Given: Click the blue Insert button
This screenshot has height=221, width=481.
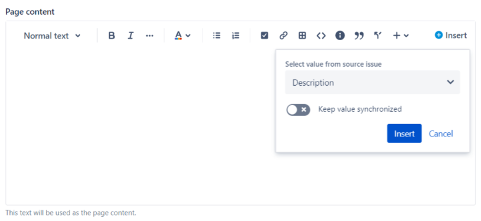Looking at the screenshot, I should tap(404, 134).
